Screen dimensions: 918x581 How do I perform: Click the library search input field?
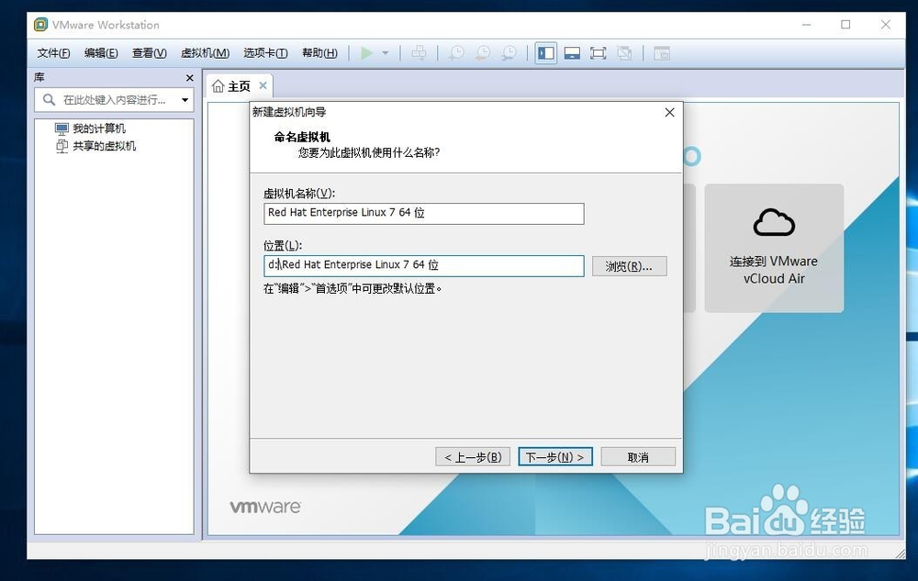click(114, 100)
